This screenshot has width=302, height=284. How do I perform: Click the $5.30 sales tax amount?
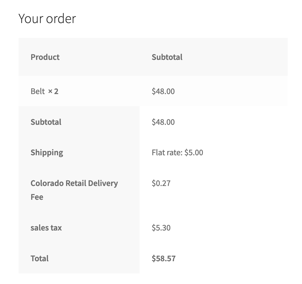[x=161, y=228]
